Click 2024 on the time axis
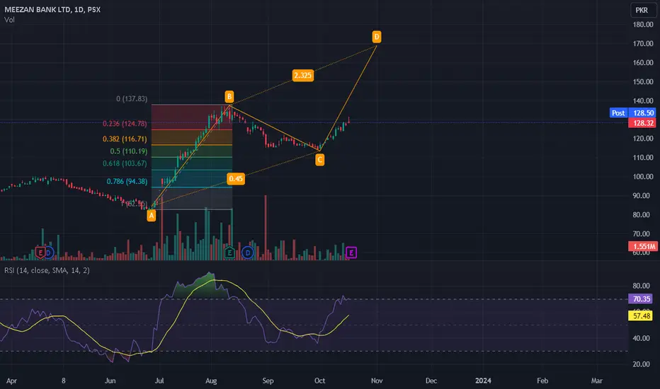Image resolution: width=660 pixels, height=389 pixels. click(483, 381)
